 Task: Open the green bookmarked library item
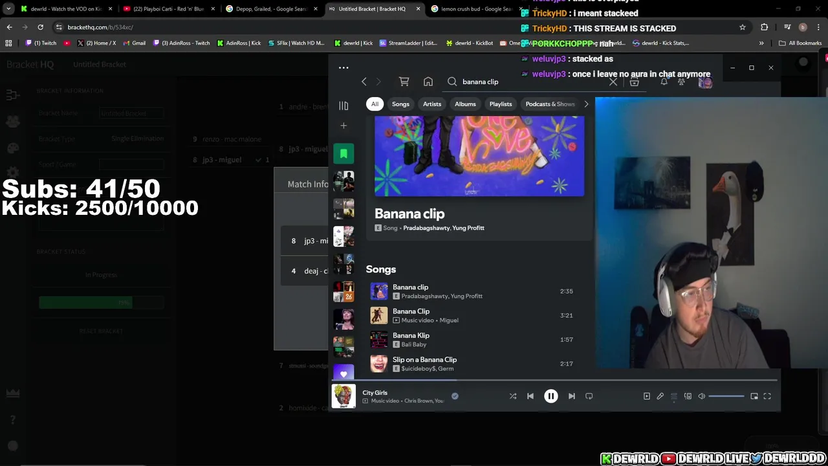tap(343, 153)
